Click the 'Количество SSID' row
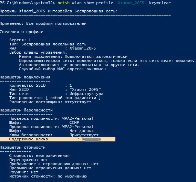The height and width of the screenshot is (182, 196). [x=41, y=86]
